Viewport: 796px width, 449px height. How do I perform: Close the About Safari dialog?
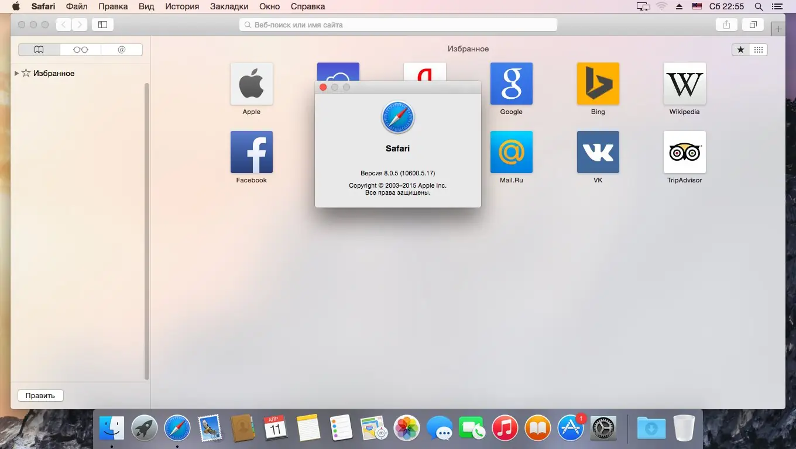click(x=323, y=87)
